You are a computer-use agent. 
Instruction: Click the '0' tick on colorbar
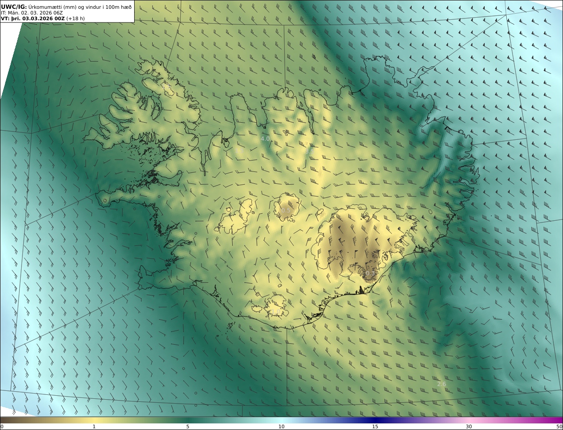(2, 426)
